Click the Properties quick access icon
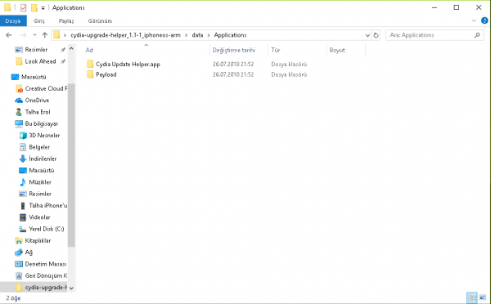This screenshot has height=304, width=491. 23,7
